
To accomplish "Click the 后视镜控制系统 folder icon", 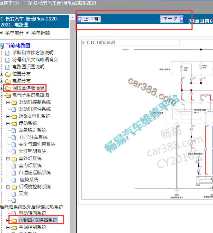I will (x=14, y=187).
